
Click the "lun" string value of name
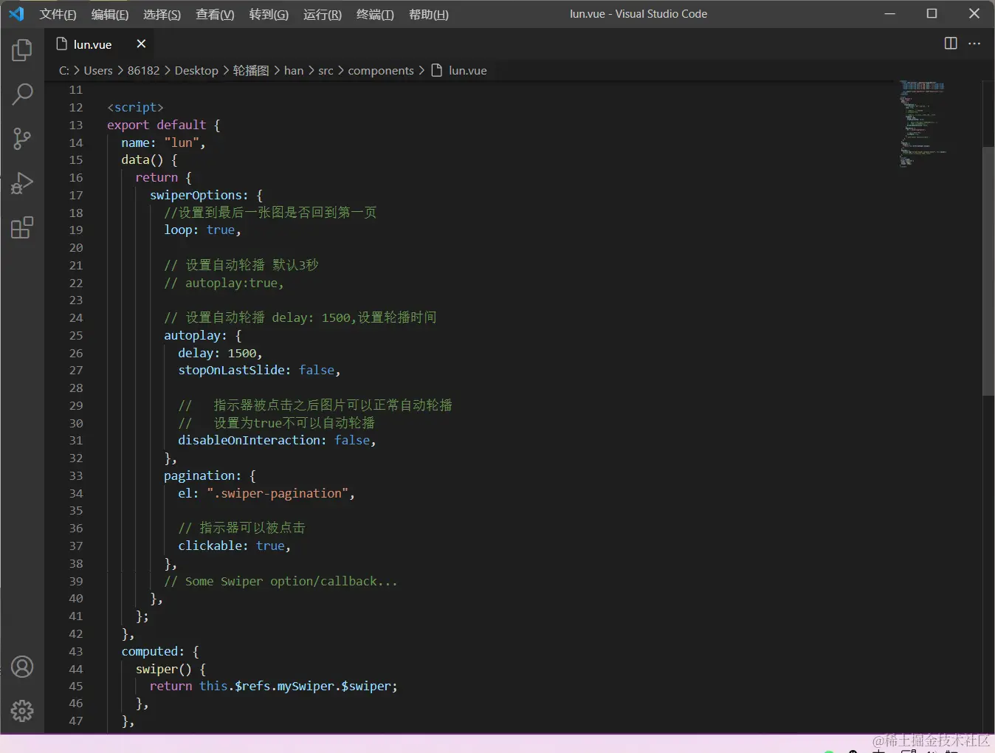(x=182, y=143)
